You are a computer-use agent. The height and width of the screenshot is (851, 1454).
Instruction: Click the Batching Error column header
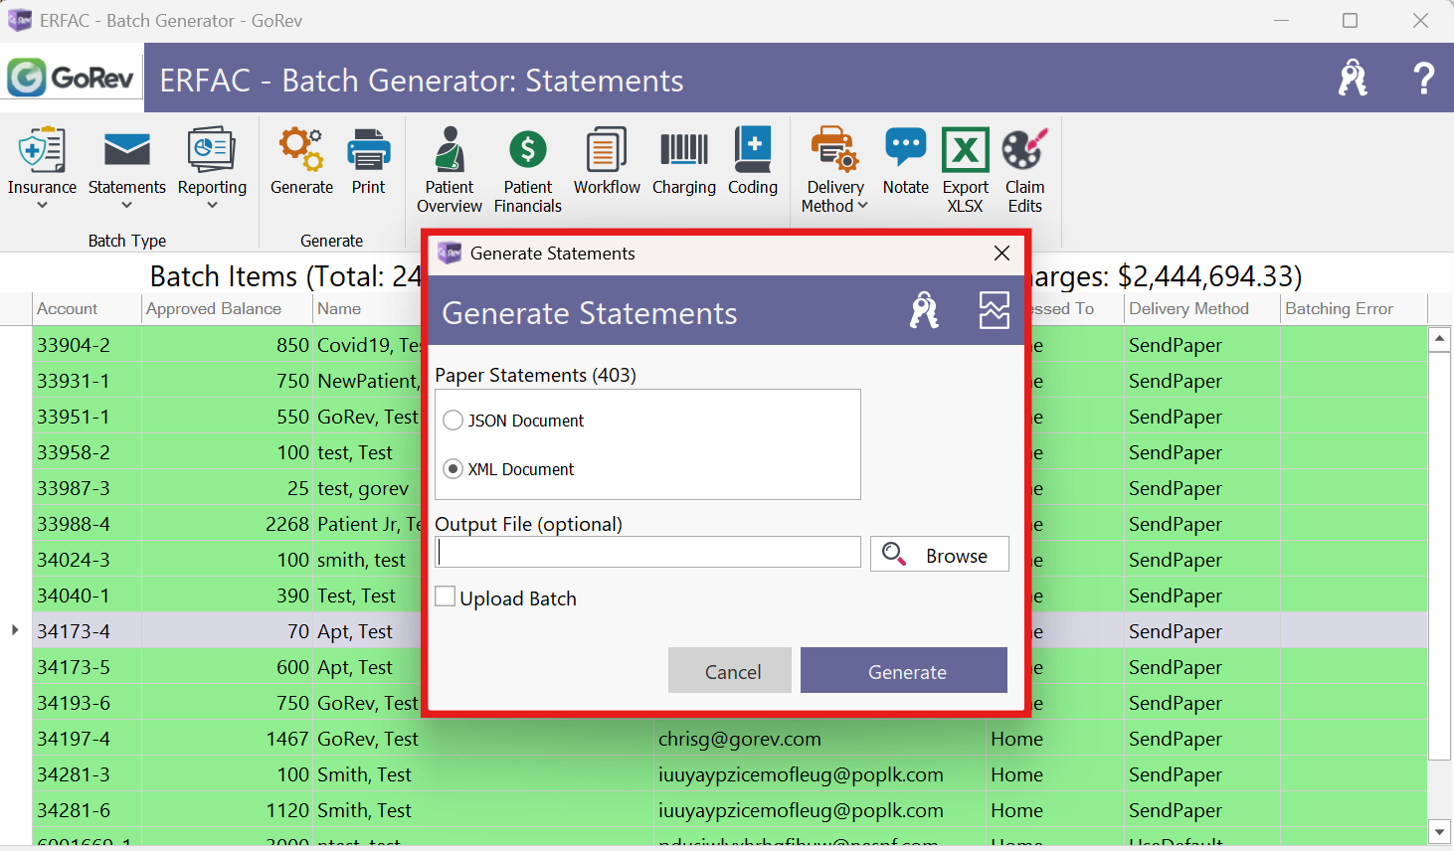point(1339,309)
